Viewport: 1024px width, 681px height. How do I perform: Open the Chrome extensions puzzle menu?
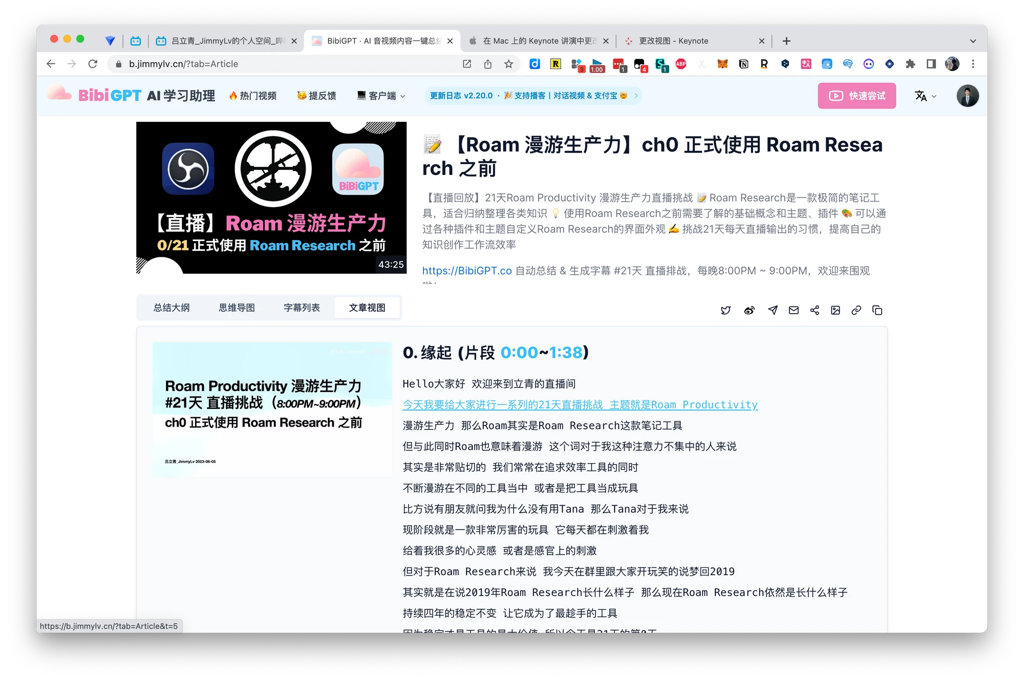click(x=910, y=64)
